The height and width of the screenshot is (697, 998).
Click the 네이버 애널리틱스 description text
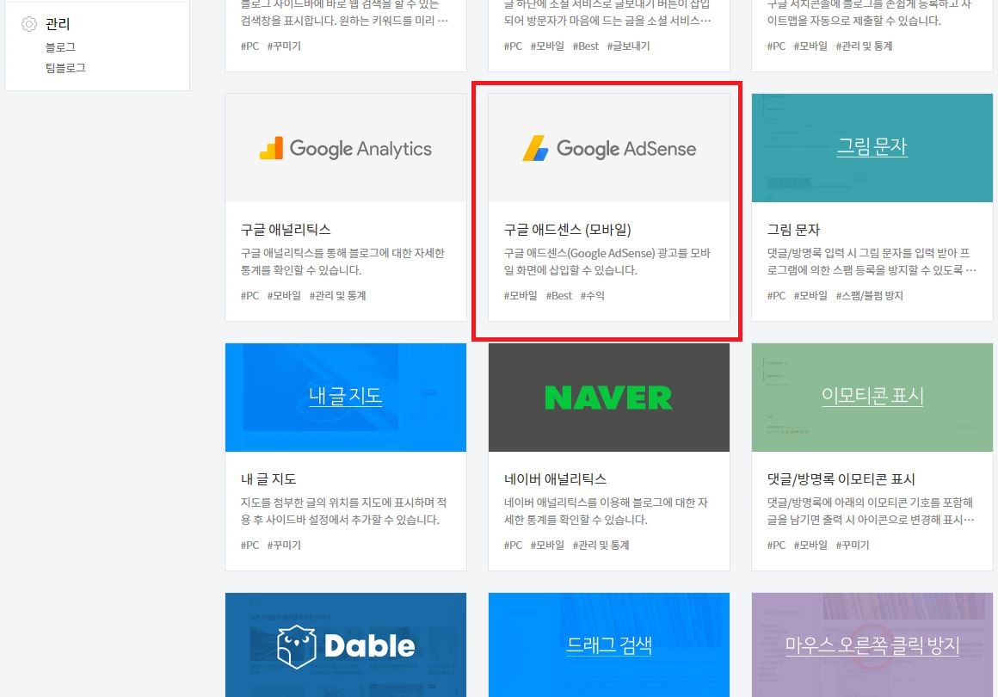coord(606,511)
